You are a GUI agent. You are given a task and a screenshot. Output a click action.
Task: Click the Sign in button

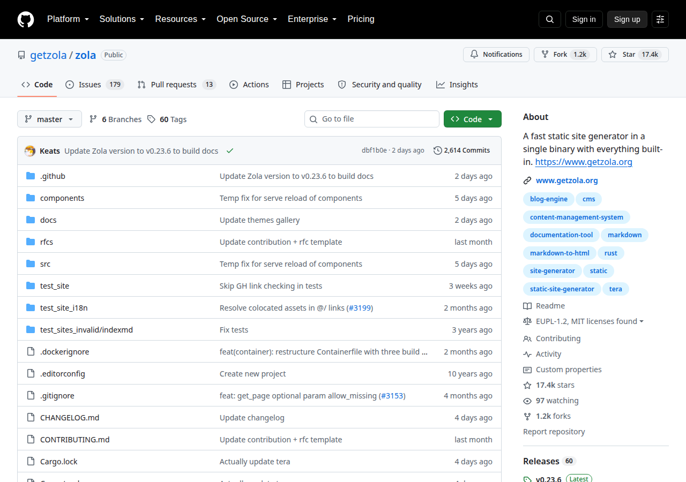[x=584, y=19]
